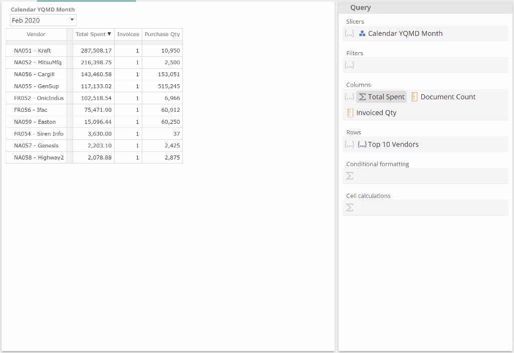Click the Cell calculations sigma icon
The width and height of the screenshot is (514, 353).
[350, 208]
